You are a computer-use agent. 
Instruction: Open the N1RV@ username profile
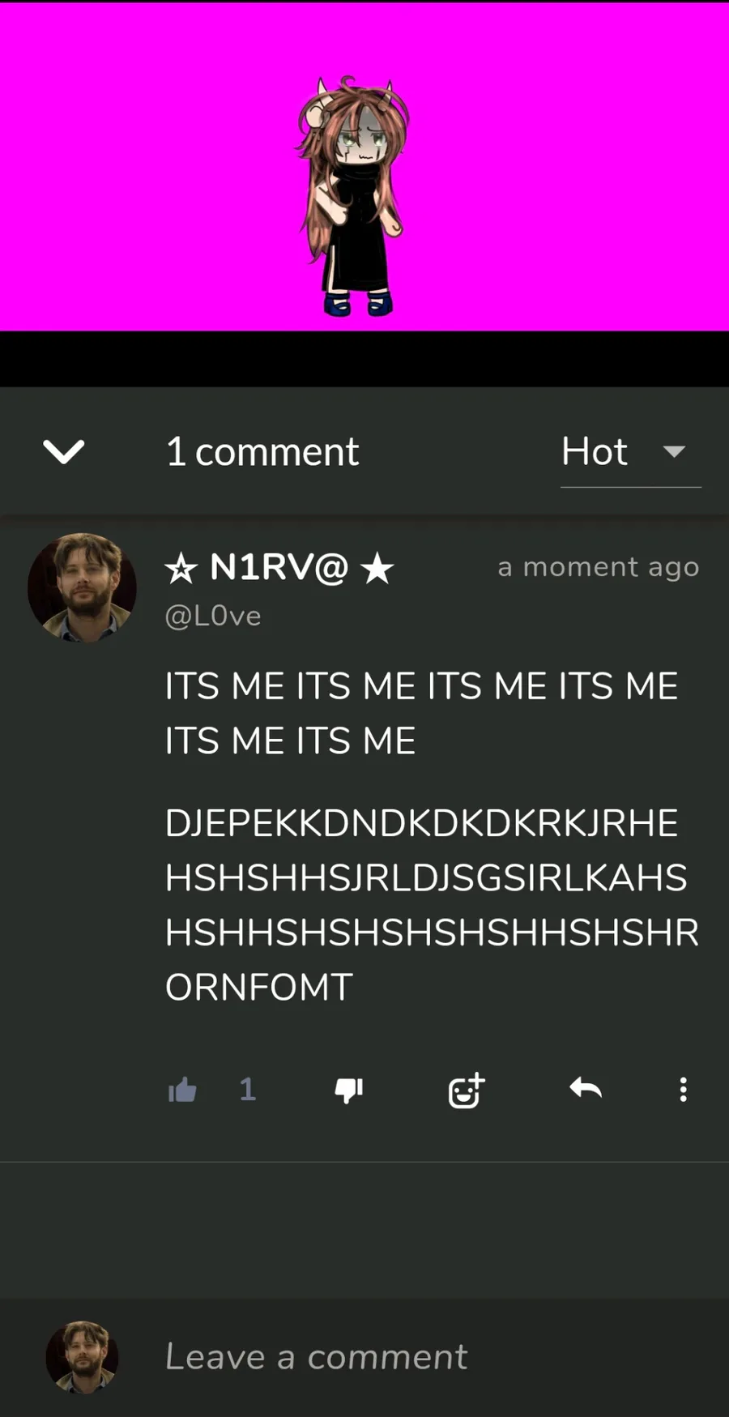click(x=279, y=567)
